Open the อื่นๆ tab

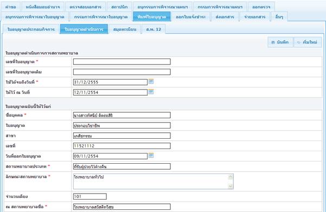coord(279,17)
